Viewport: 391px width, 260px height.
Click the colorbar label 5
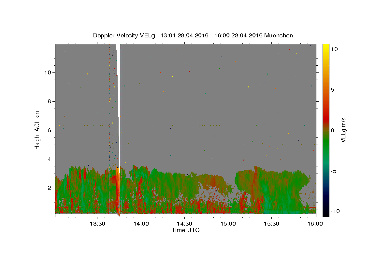click(x=332, y=90)
